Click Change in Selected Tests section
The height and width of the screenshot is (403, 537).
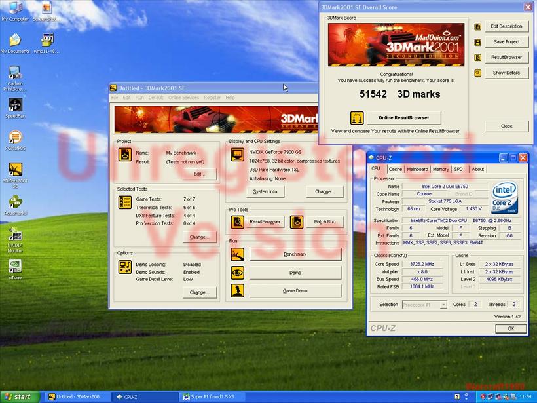(200, 237)
